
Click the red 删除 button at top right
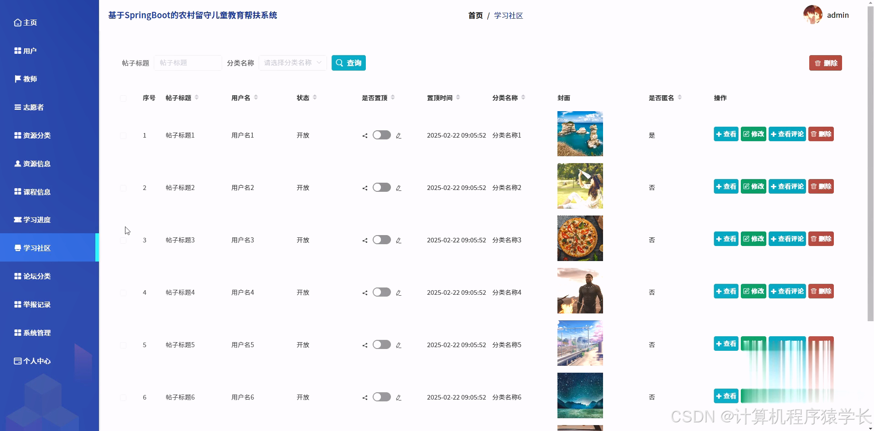(825, 62)
